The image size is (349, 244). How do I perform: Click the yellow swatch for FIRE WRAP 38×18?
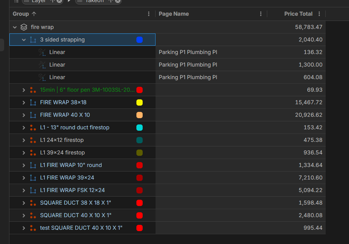[x=140, y=102]
